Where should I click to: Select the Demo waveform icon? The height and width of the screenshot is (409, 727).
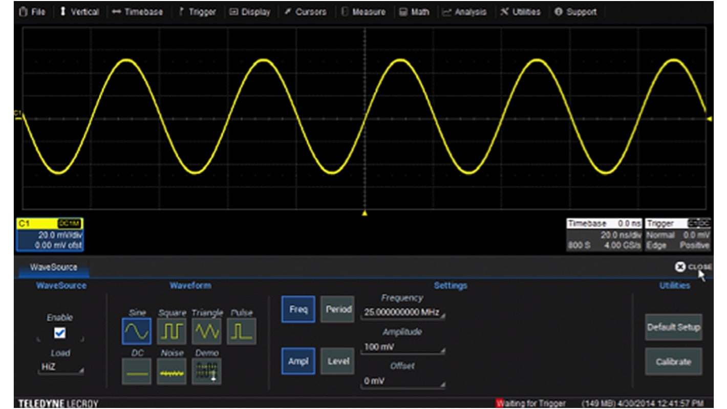point(206,371)
